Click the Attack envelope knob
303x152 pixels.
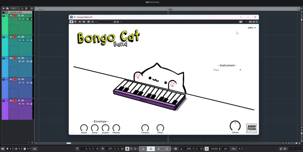click(x=84, y=128)
